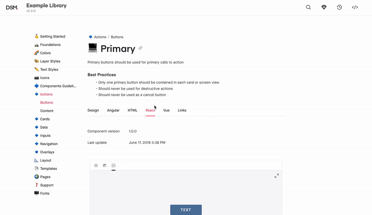Image resolution: width=372 pixels, height=215 pixels.
Task: Open Content under Actions
Action: (x=47, y=111)
